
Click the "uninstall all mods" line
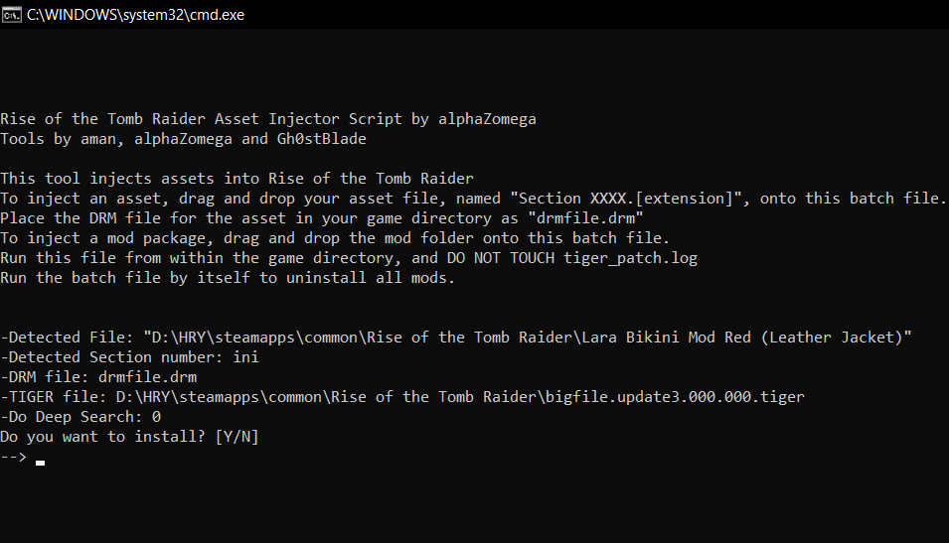(228, 278)
